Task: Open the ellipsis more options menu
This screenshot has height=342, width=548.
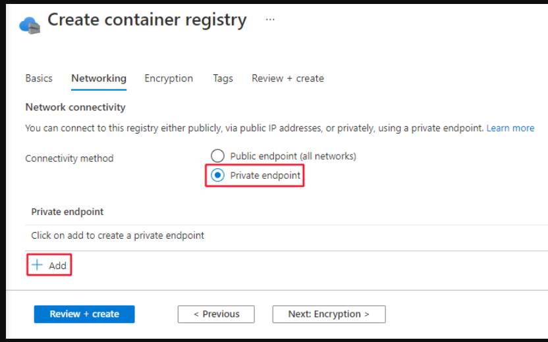Action: click(x=270, y=20)
